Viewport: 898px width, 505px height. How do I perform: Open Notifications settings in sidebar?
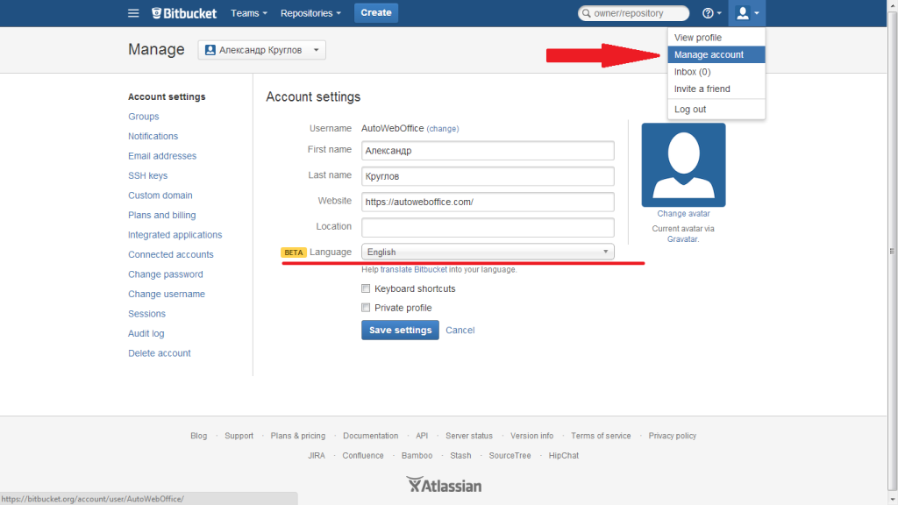pos(153,136)
